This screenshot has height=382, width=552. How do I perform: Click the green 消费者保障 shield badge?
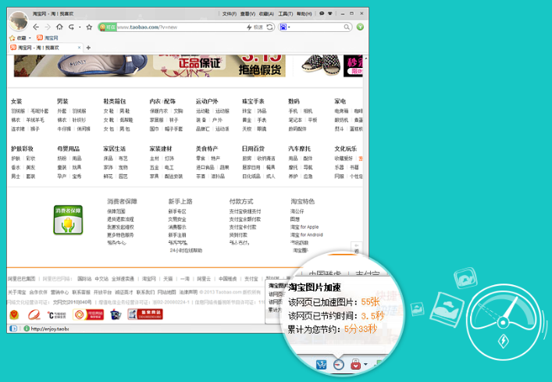tap(68, 220)
